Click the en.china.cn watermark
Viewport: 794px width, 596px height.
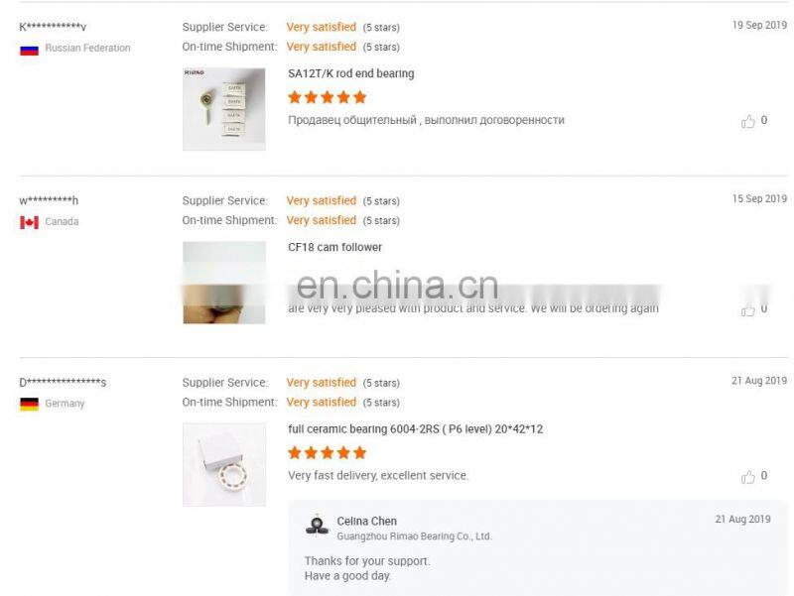coord(398,285)
